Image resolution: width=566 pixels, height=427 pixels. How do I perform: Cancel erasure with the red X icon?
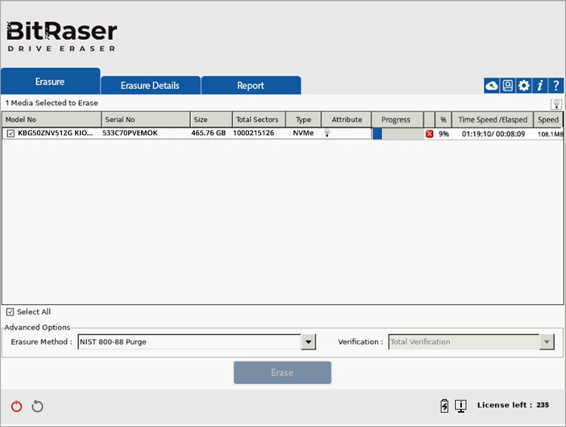pos(429,134)
